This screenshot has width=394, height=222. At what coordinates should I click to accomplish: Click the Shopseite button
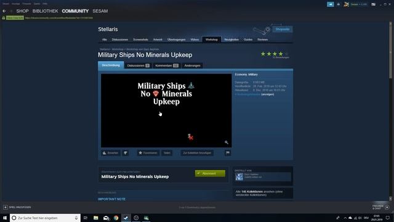click(283, 29)
